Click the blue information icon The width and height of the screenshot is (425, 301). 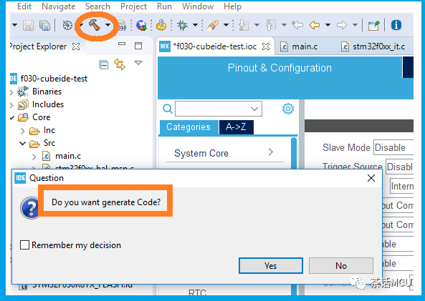(x=396, y=25)
